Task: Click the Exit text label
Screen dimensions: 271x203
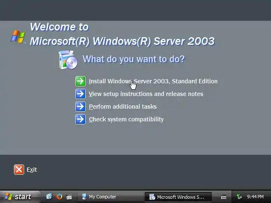Action: [32, 170]
